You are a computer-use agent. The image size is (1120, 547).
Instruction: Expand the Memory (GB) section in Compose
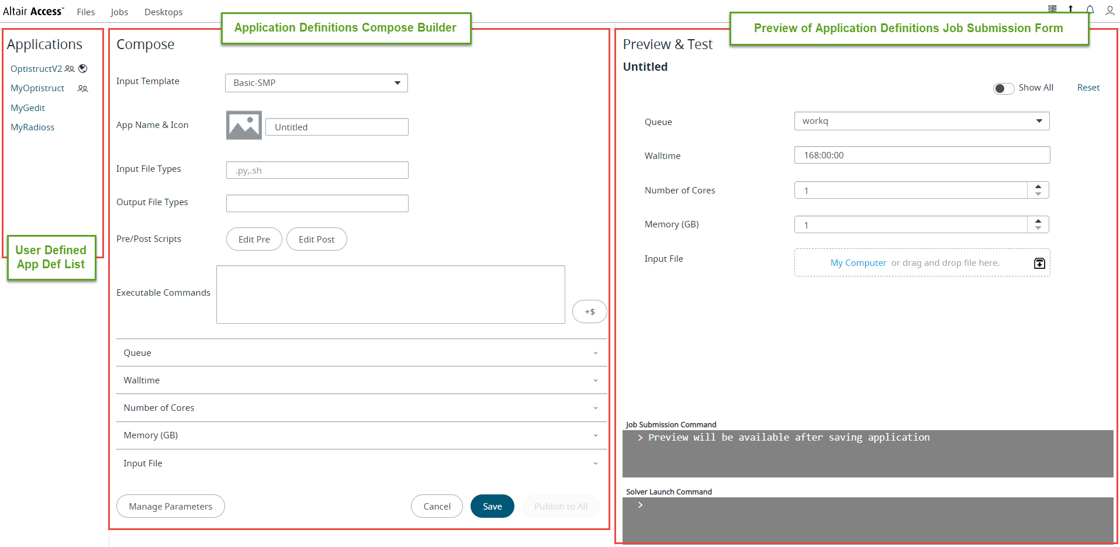click(361, 435)
